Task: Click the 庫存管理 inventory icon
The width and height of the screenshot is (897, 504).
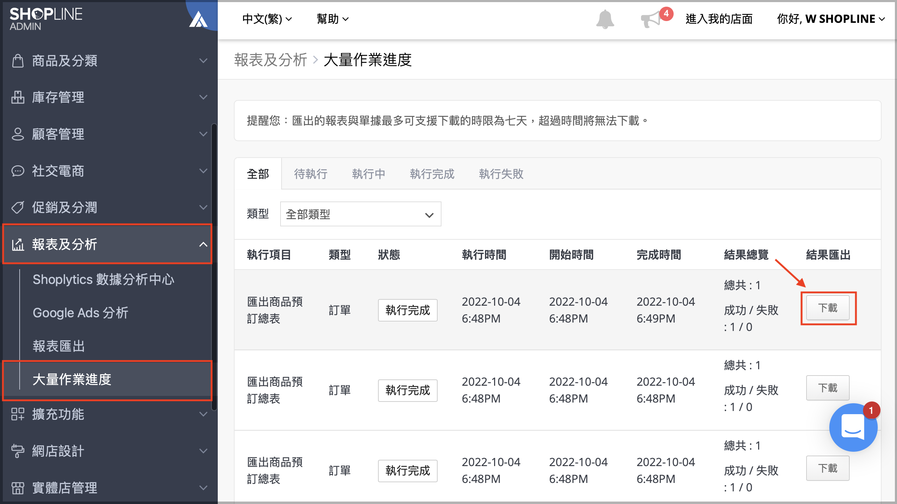Action: (x=18, y=97)
